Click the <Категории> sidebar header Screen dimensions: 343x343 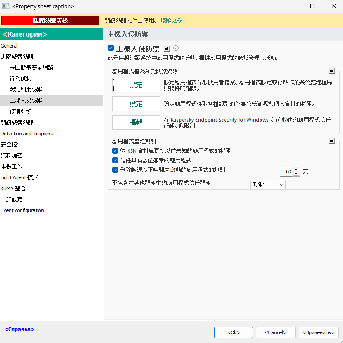coord(51,34)
